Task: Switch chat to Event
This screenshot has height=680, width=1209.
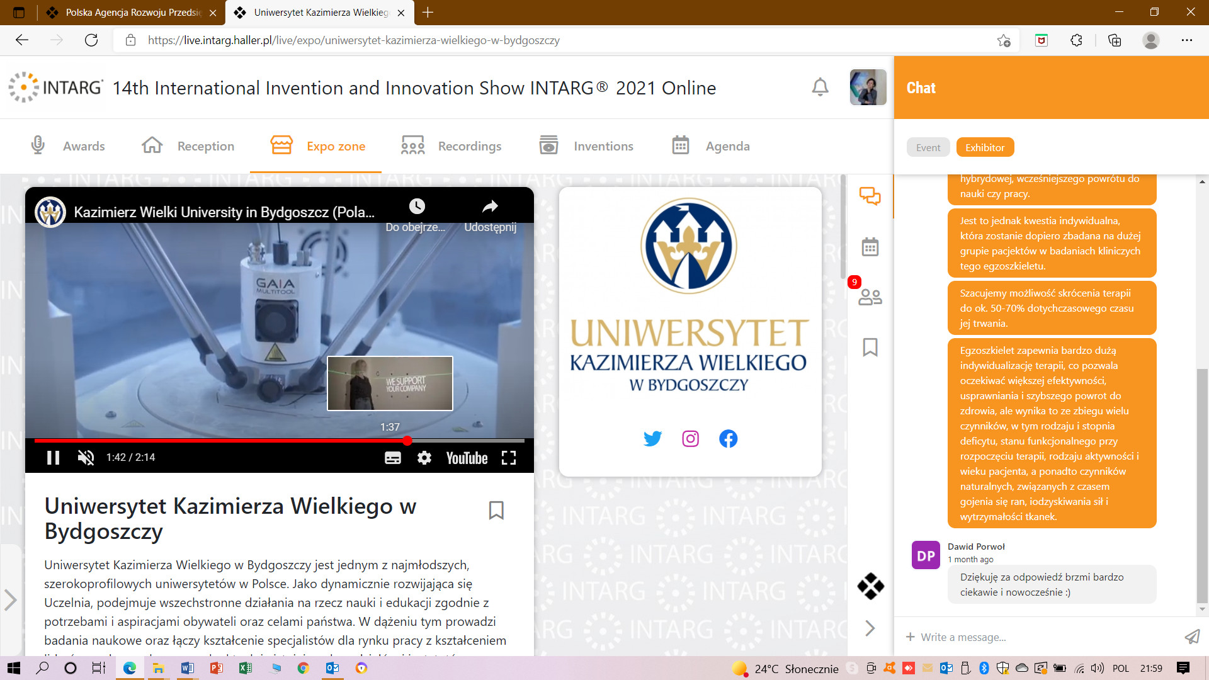Action: point(928,147)
